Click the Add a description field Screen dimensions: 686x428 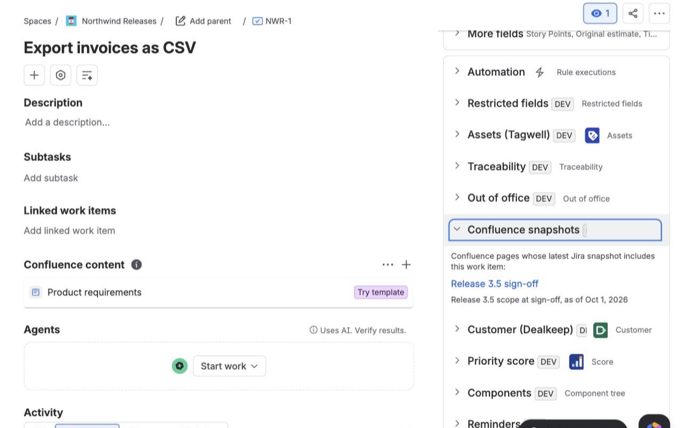click(68, 122)
